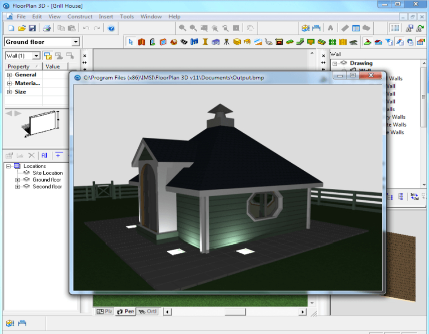
Task: Select Site Location in the tree
Action: pyautogui.click(x=48, y=173)
